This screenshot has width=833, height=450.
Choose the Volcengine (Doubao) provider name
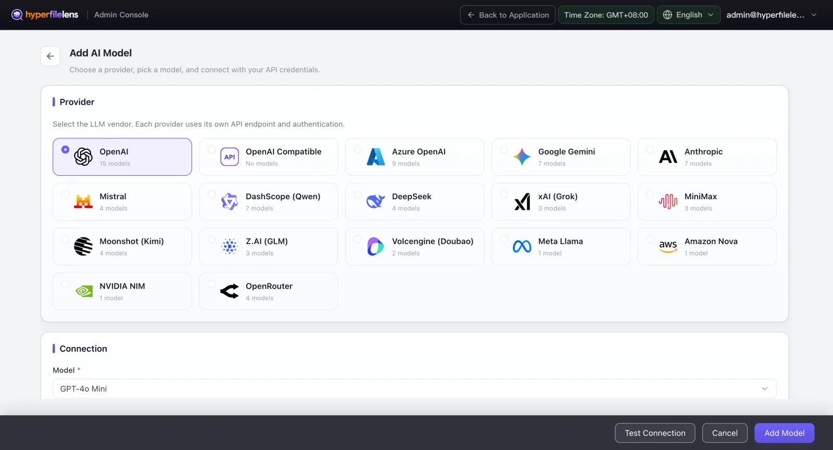point(433,241)
